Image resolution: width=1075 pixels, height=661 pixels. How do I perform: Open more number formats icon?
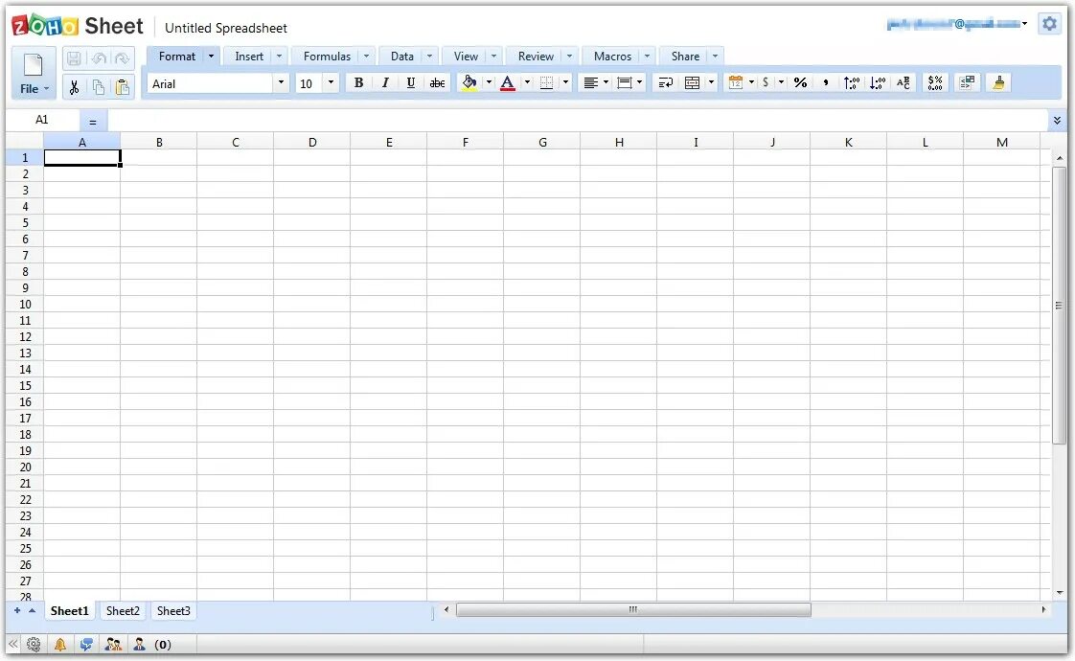click(x=935, y=83)
